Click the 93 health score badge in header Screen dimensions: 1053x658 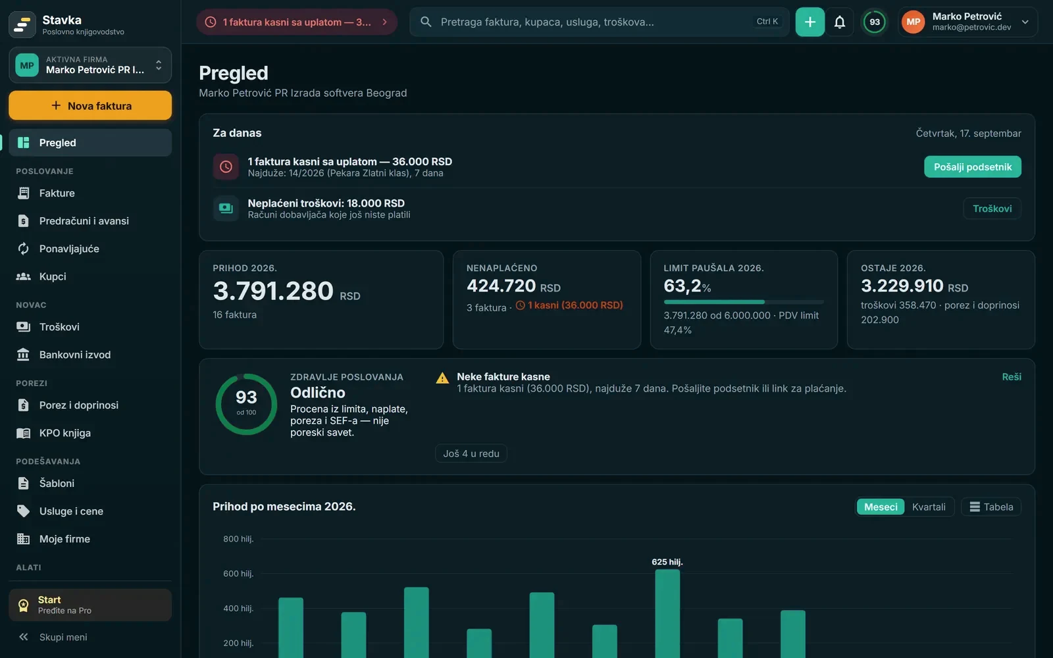click(x=875, y=22)
